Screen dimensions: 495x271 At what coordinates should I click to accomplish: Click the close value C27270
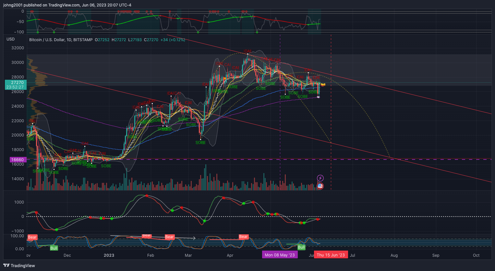(151, 40)
